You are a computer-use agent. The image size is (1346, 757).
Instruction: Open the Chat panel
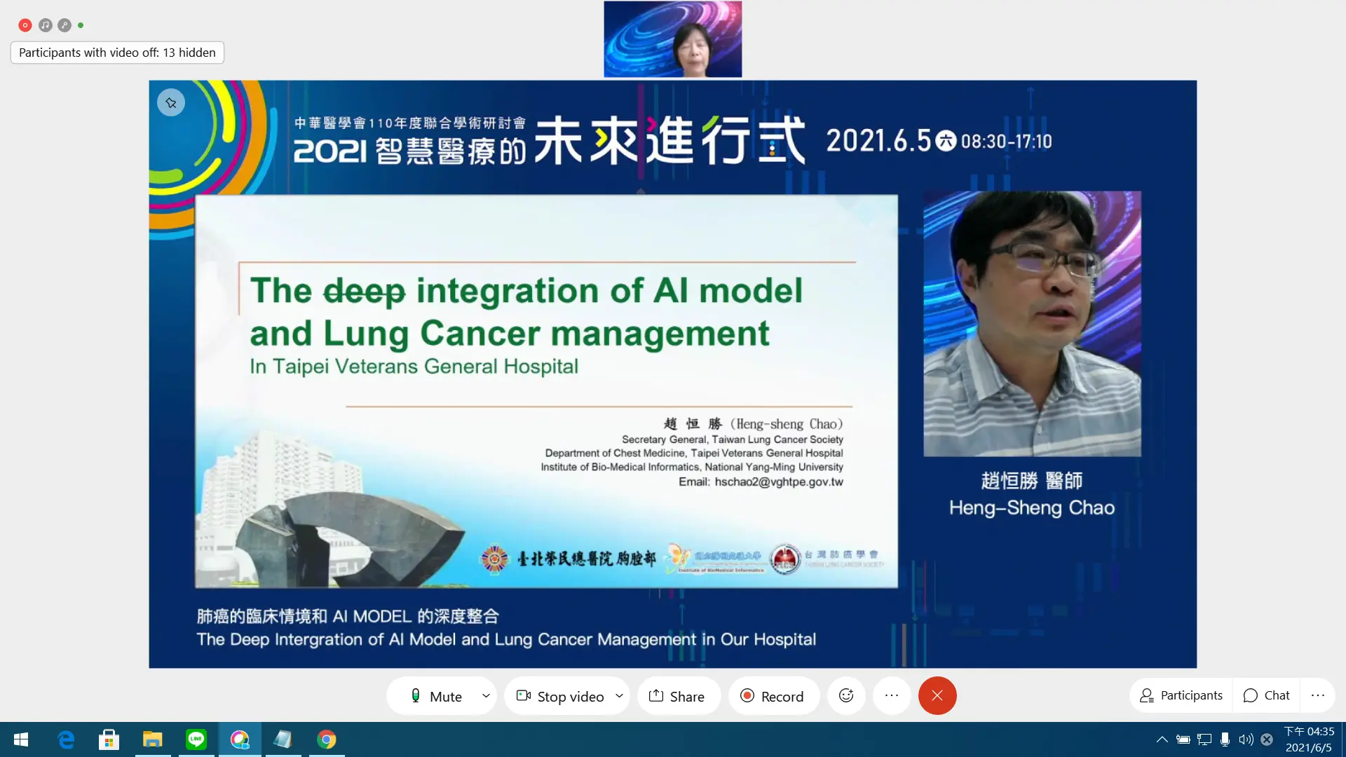click(1266, 695)
